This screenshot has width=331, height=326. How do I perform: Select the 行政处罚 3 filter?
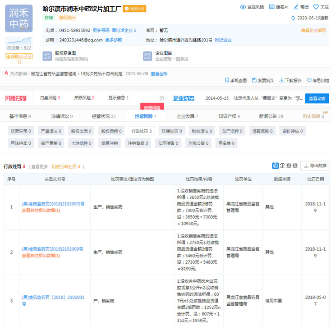(142, 131)
